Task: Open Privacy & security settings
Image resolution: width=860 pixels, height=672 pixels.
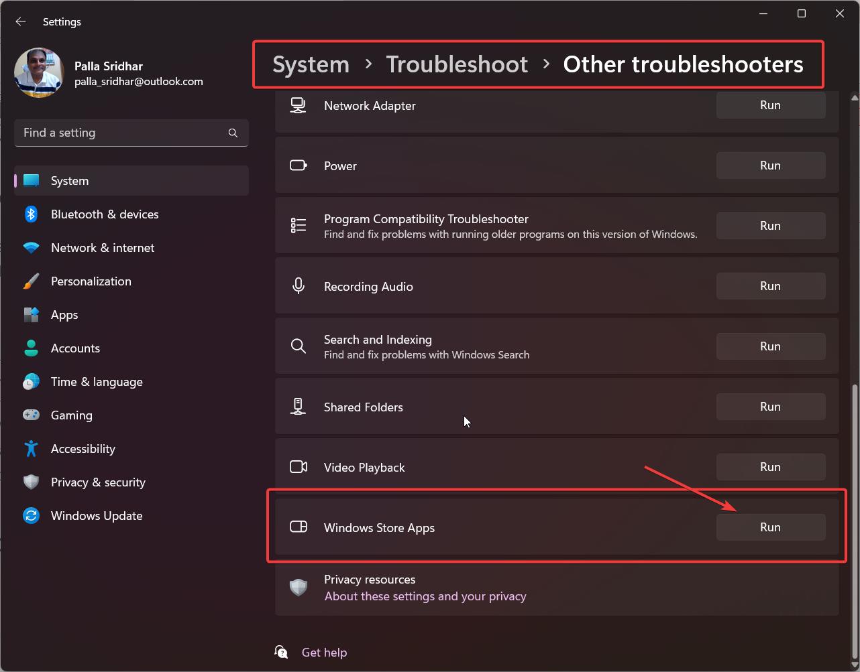Action: click(x=131, y=482)
